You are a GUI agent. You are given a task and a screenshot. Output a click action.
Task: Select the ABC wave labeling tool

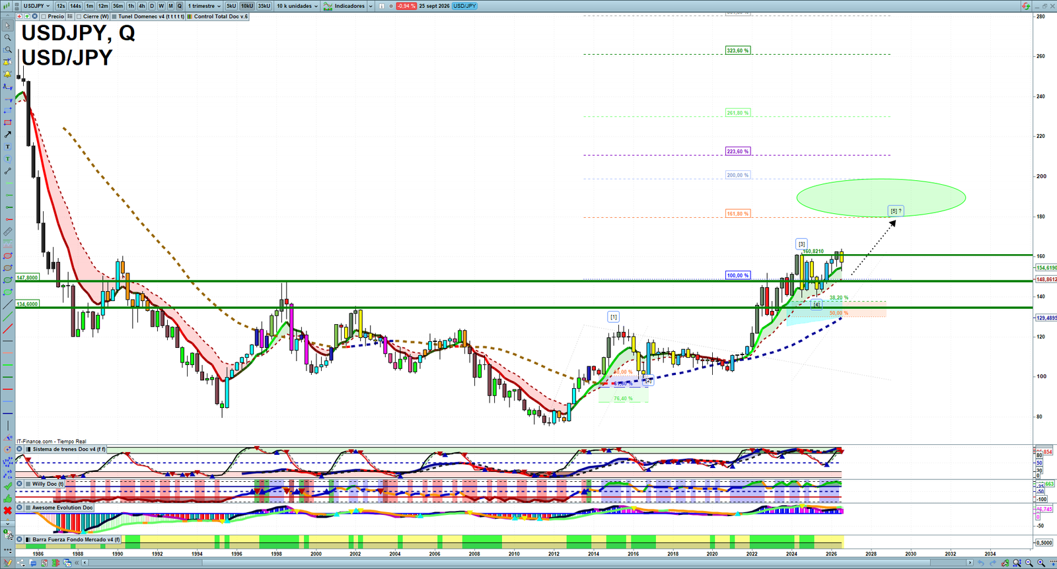pyautogui.click(x=8, y=475)
